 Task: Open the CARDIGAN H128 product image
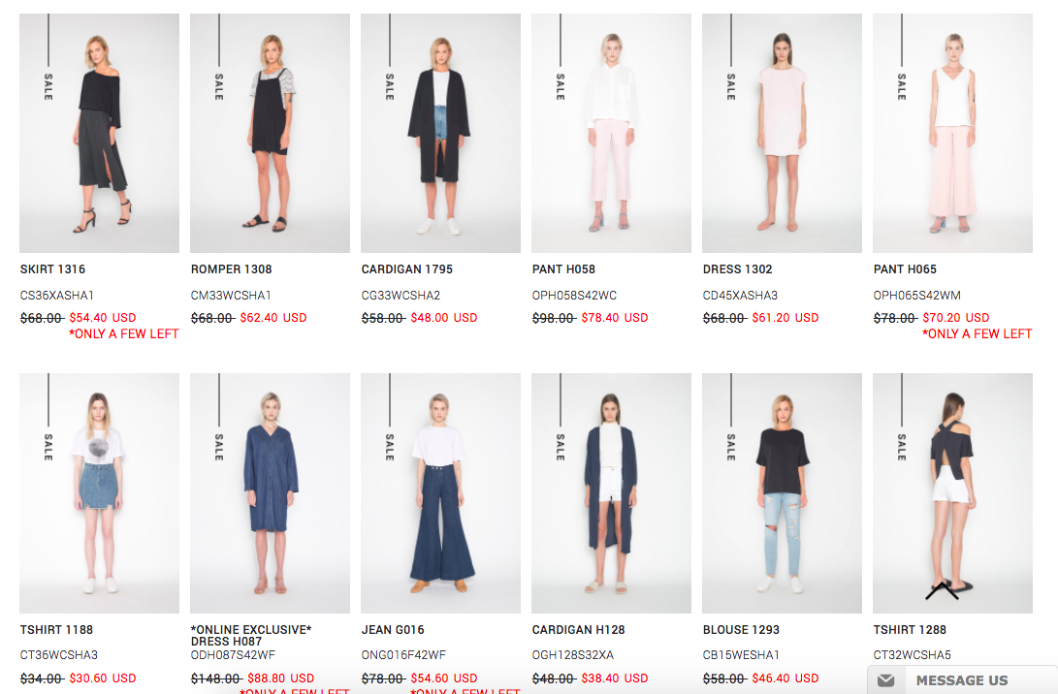click(611, 493)
